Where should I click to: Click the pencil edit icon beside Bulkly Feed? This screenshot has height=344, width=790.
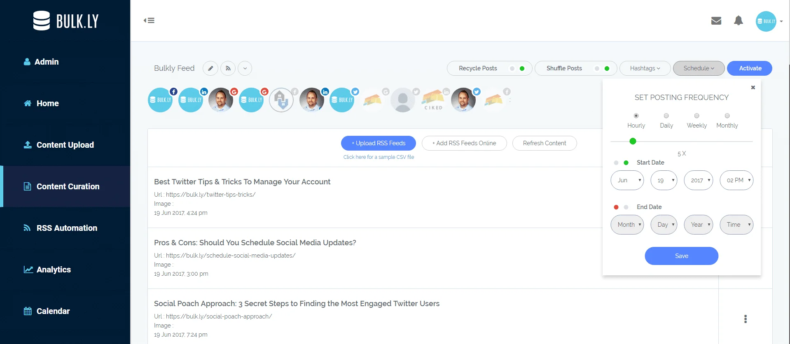coord(210,68)
